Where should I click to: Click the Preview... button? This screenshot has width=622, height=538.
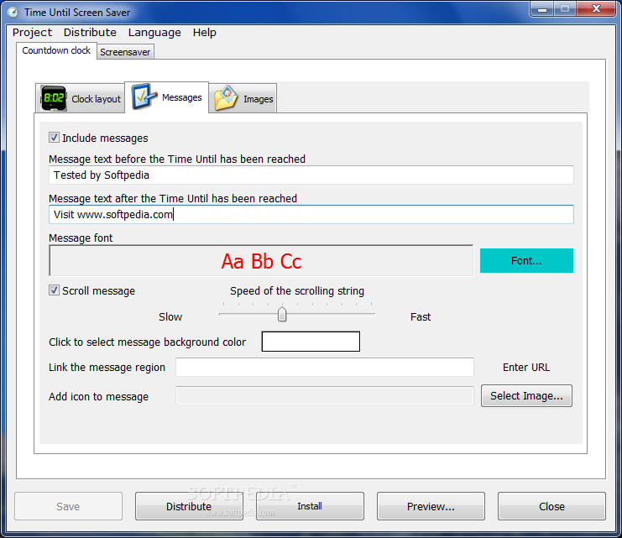pos(431,506)
